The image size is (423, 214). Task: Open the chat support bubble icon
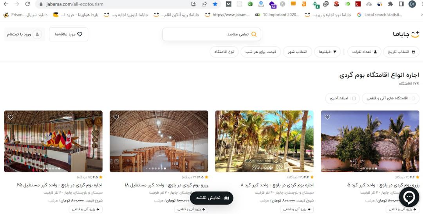[x=409, y=197]
